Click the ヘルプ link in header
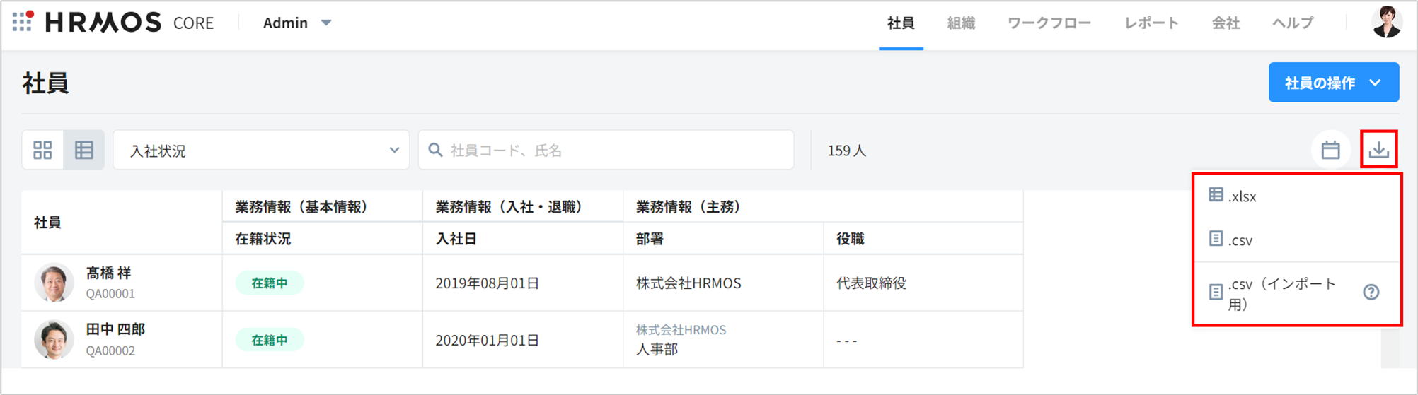The image size is (1418, 395). pyautogui.click(x=1292, y=23)
